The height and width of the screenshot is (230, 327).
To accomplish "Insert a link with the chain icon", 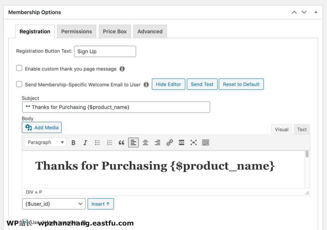I will (170, 143).
